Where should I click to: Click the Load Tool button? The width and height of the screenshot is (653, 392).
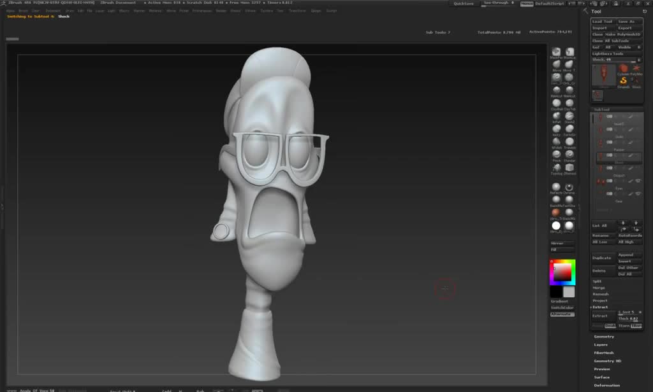click(x=603, y=22)
